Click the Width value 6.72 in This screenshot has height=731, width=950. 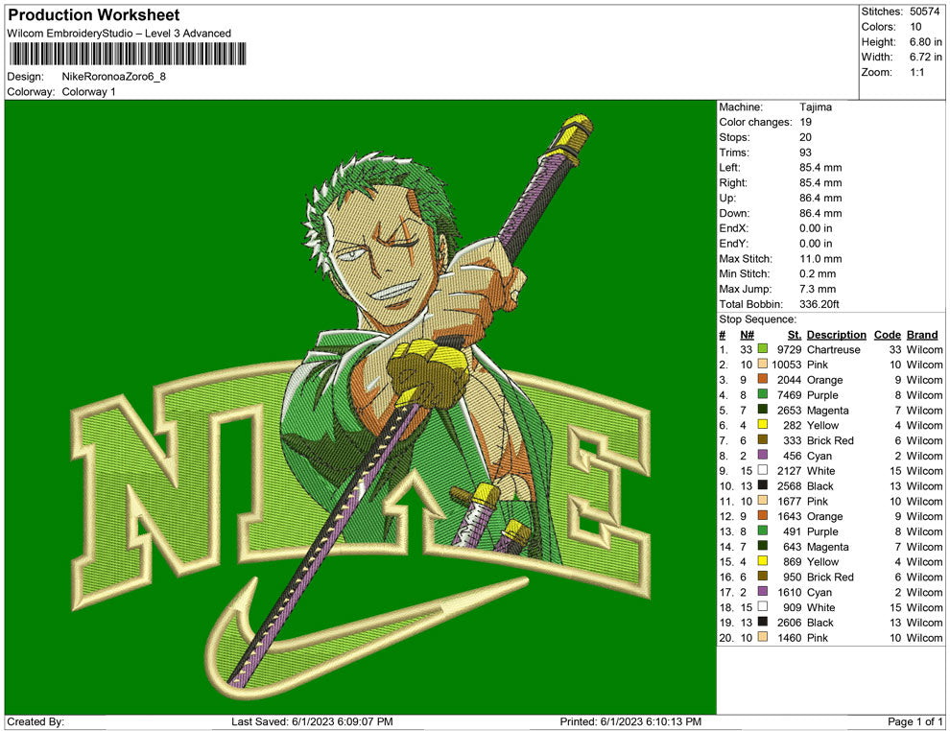tap(925, 57)
